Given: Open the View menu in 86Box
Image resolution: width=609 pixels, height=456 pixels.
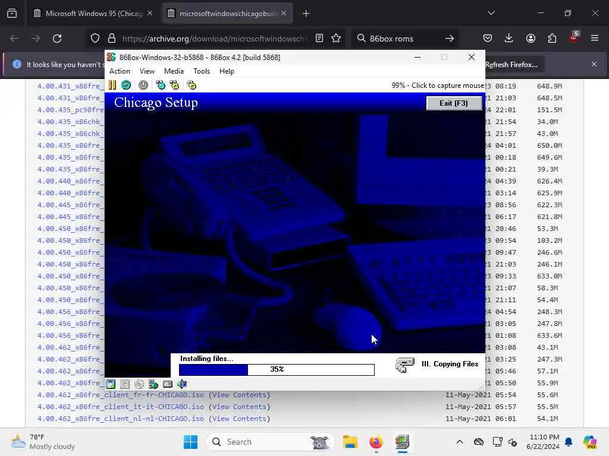Looking at the screenshot, I should pos(147,71).
